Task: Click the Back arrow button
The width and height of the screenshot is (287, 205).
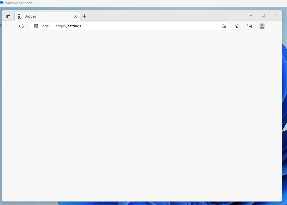Action: click(9, 26)
